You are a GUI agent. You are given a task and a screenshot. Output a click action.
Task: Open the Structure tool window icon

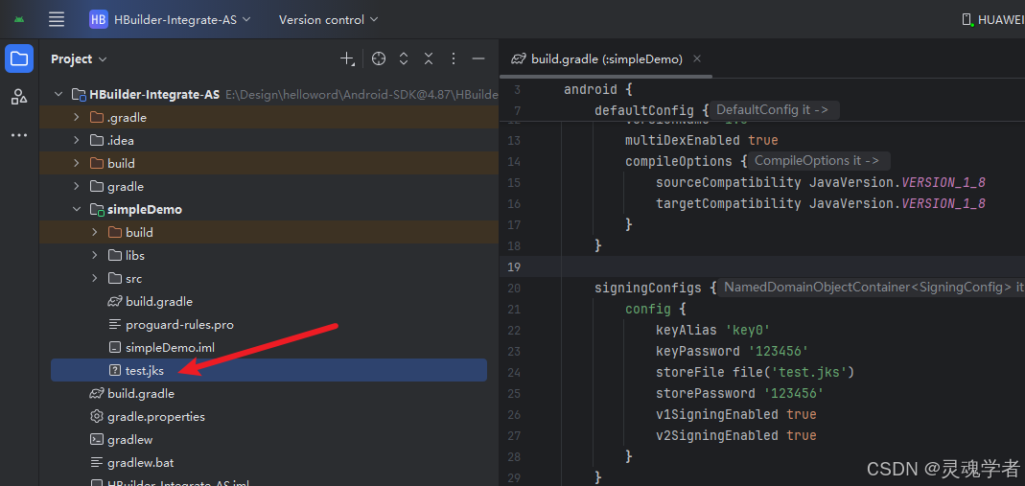point(19,98)
